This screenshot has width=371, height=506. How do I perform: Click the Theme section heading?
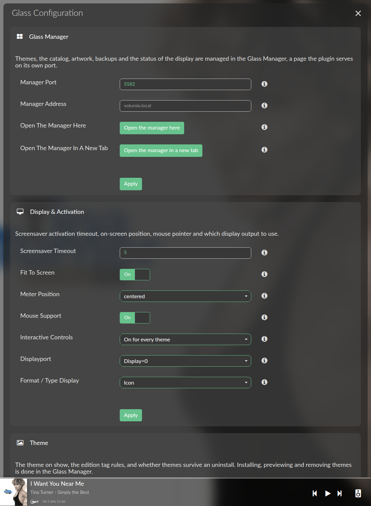[x=39, y=443]
